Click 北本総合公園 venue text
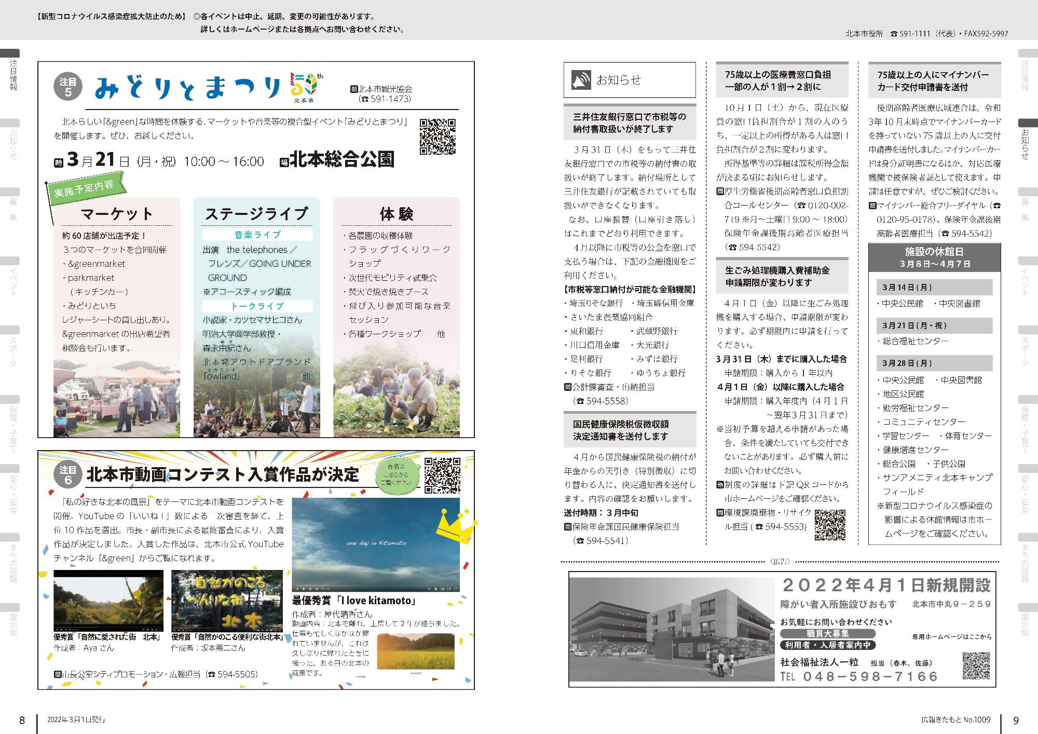 tap(342, 160)
